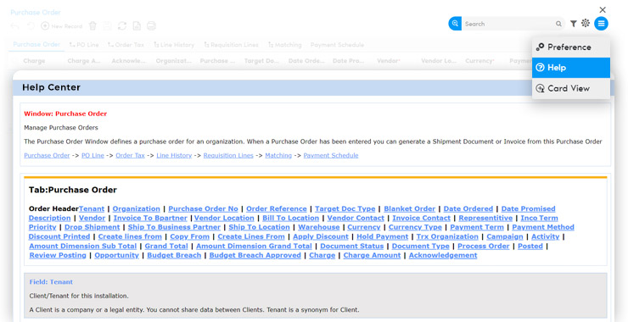Click the Budget Breach Approved link
628x322 pixels.
tap(255, 255)
